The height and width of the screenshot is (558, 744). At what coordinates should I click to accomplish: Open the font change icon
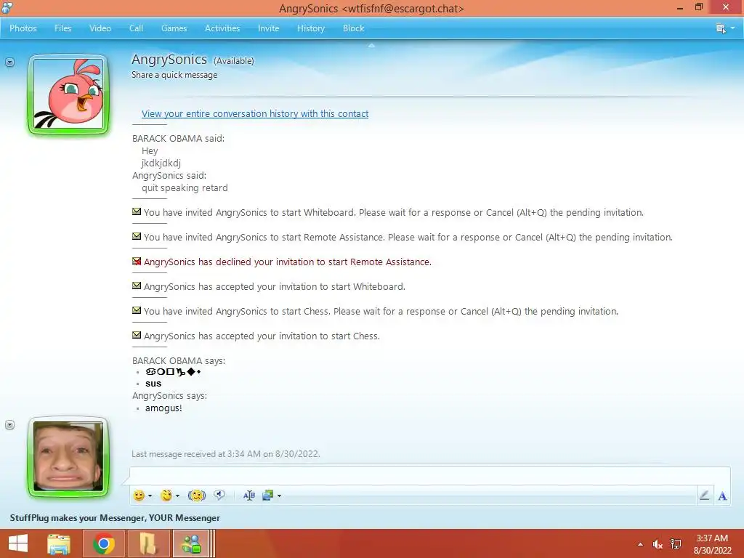[x=249, y=496]
